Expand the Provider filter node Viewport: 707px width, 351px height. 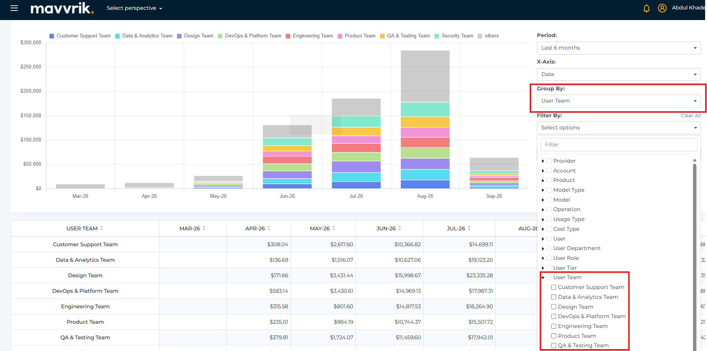tap(543, 161)
